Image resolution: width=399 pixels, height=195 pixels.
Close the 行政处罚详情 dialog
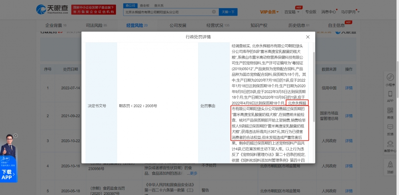click(x=308, y=37)
